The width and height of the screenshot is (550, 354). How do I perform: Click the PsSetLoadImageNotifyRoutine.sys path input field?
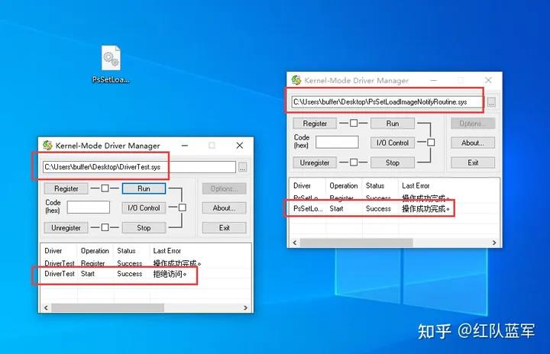(387, 101)
